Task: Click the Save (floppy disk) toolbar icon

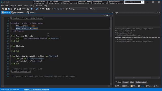Action: (9, 9)
